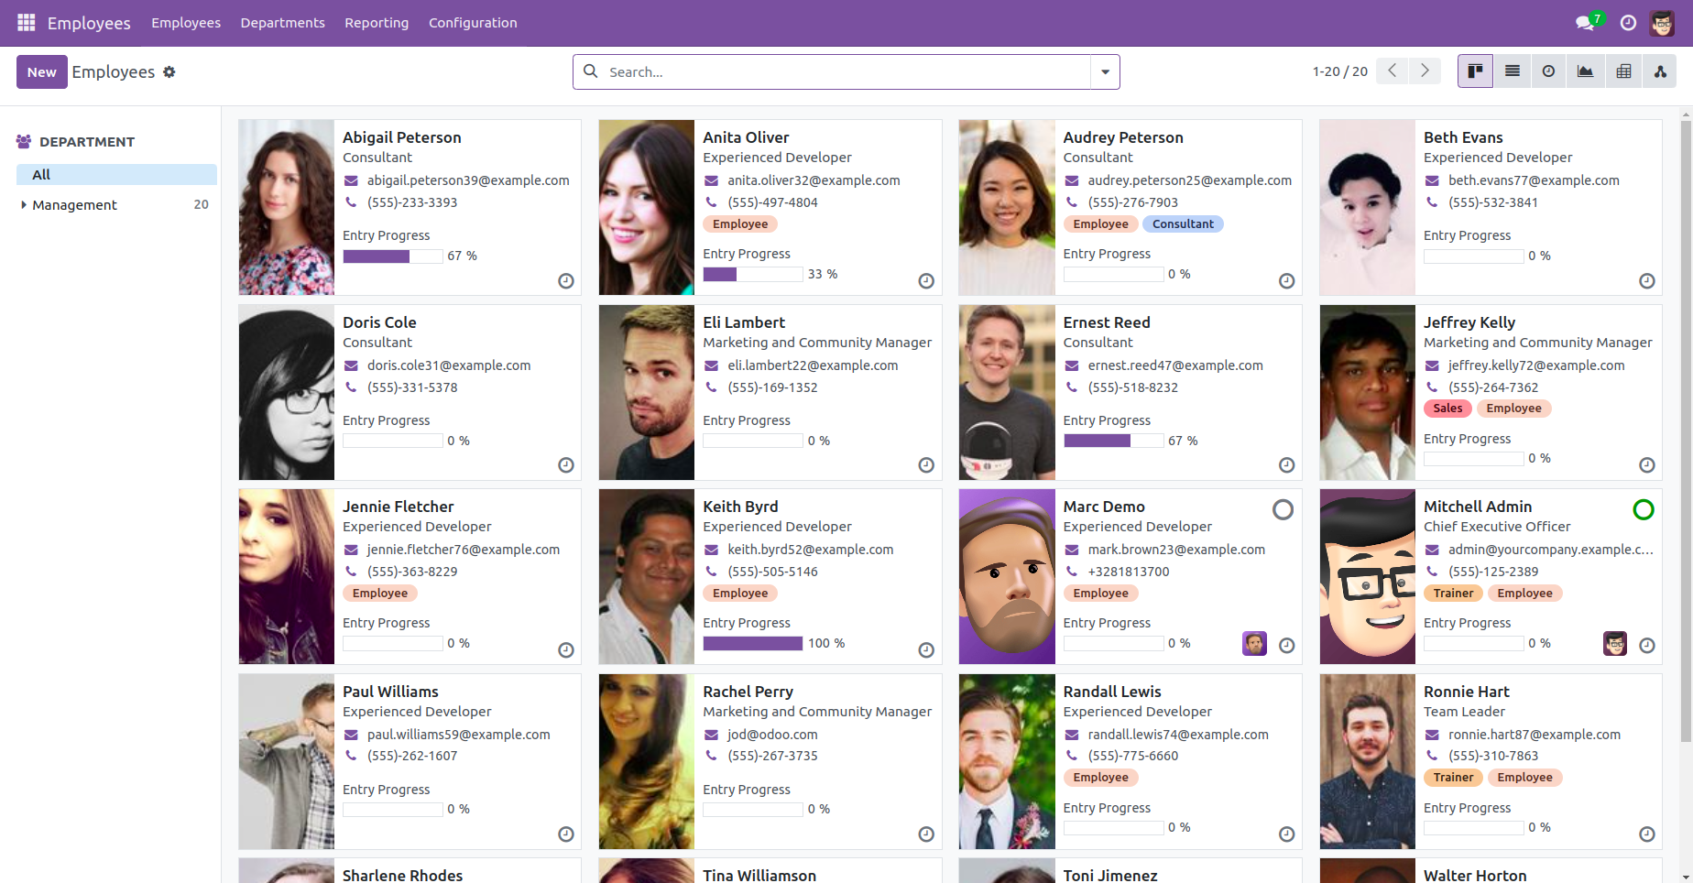This screenshot has height=883, width=1693.
Task: Click Anita Oliver's 33% progress bar
Action: [753, 275]
